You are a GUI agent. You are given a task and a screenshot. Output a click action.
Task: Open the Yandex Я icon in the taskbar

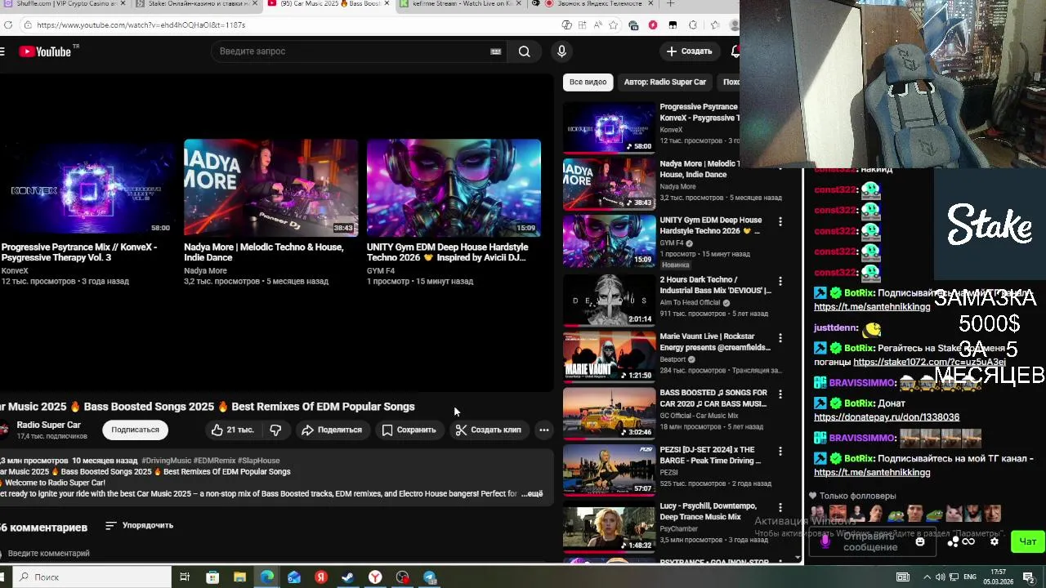coord(321,577)
